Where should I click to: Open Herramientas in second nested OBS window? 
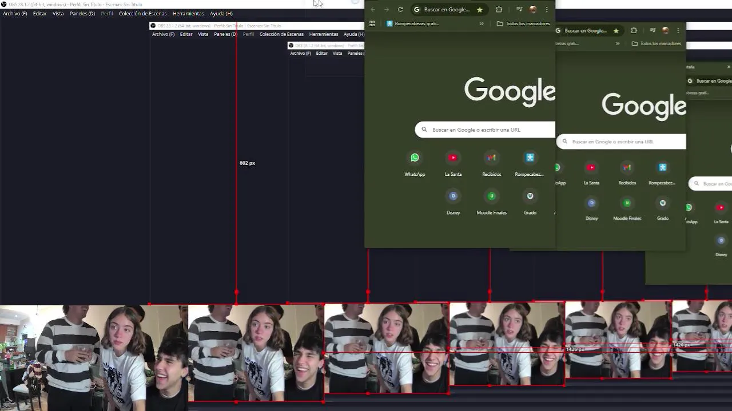[324, 34]
